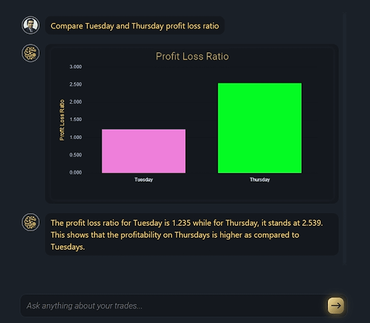Click the 1.500 y-axis tick label
370x323 pixels.
tap(76, 120)
